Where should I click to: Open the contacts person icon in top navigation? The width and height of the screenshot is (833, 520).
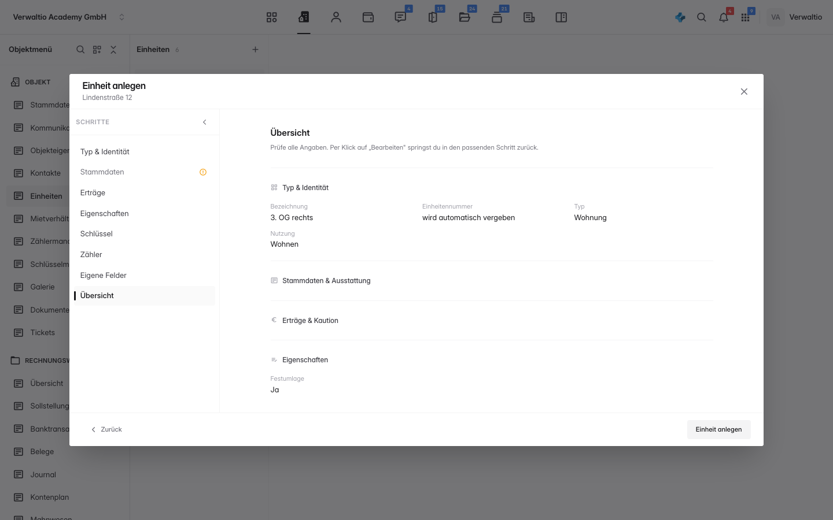336,17
